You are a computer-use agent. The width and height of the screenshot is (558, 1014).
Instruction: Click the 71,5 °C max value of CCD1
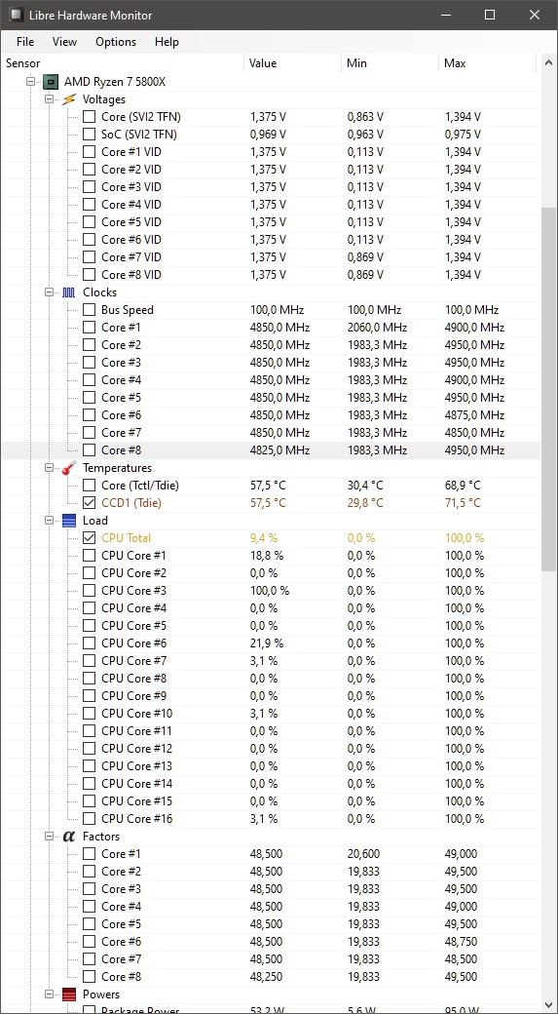pos(463,502)
